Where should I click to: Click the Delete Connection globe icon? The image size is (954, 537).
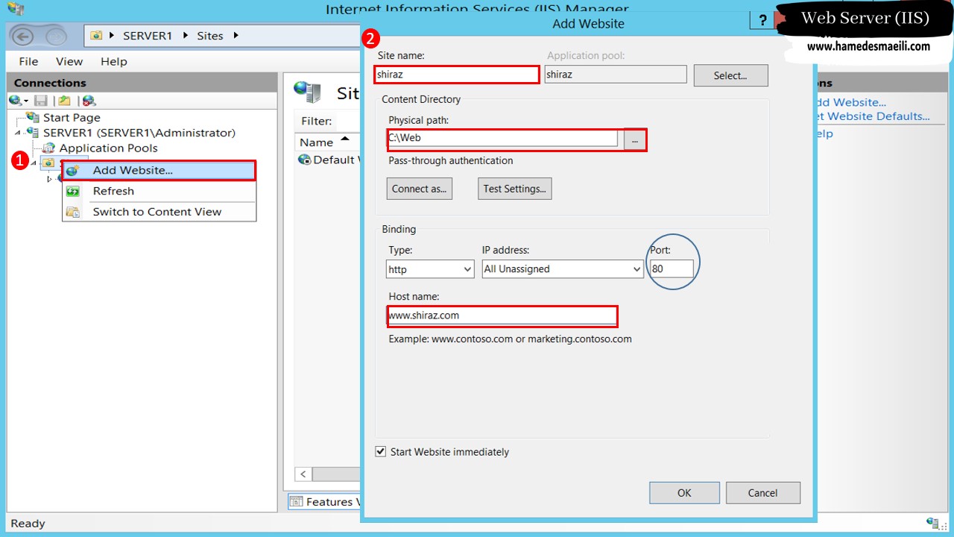click(x=89, y=101)
